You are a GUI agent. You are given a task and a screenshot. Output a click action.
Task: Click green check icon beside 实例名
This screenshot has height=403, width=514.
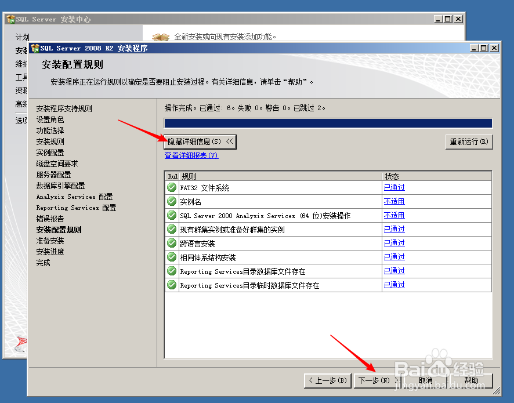click(x=172, y=201)
